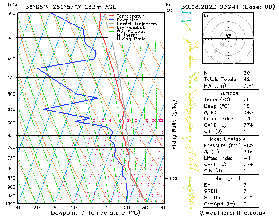The image size is (279, 216).
Task: Click the 850 hPa pressure label
Action: pos(12,178)
